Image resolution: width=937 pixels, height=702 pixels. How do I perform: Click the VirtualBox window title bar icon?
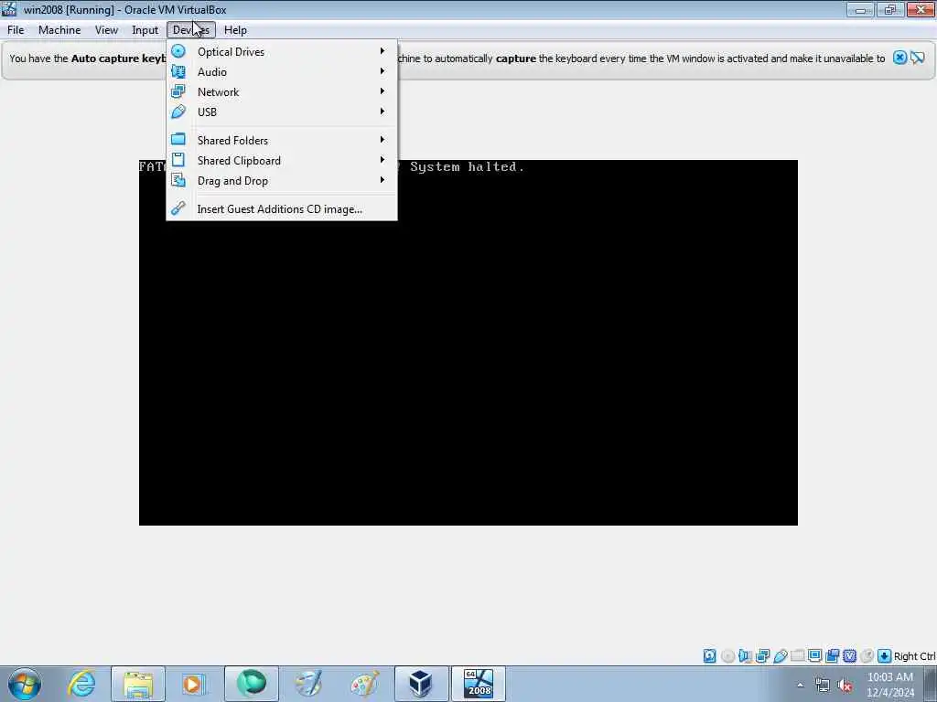[x=9, y=9]
